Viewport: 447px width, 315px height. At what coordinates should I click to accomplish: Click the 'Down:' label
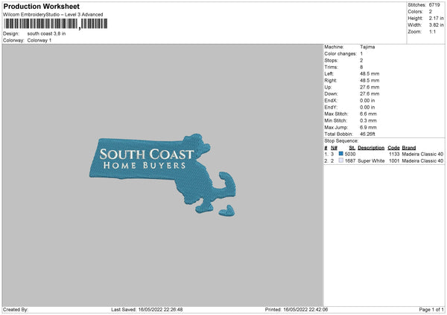coord(332,94)
